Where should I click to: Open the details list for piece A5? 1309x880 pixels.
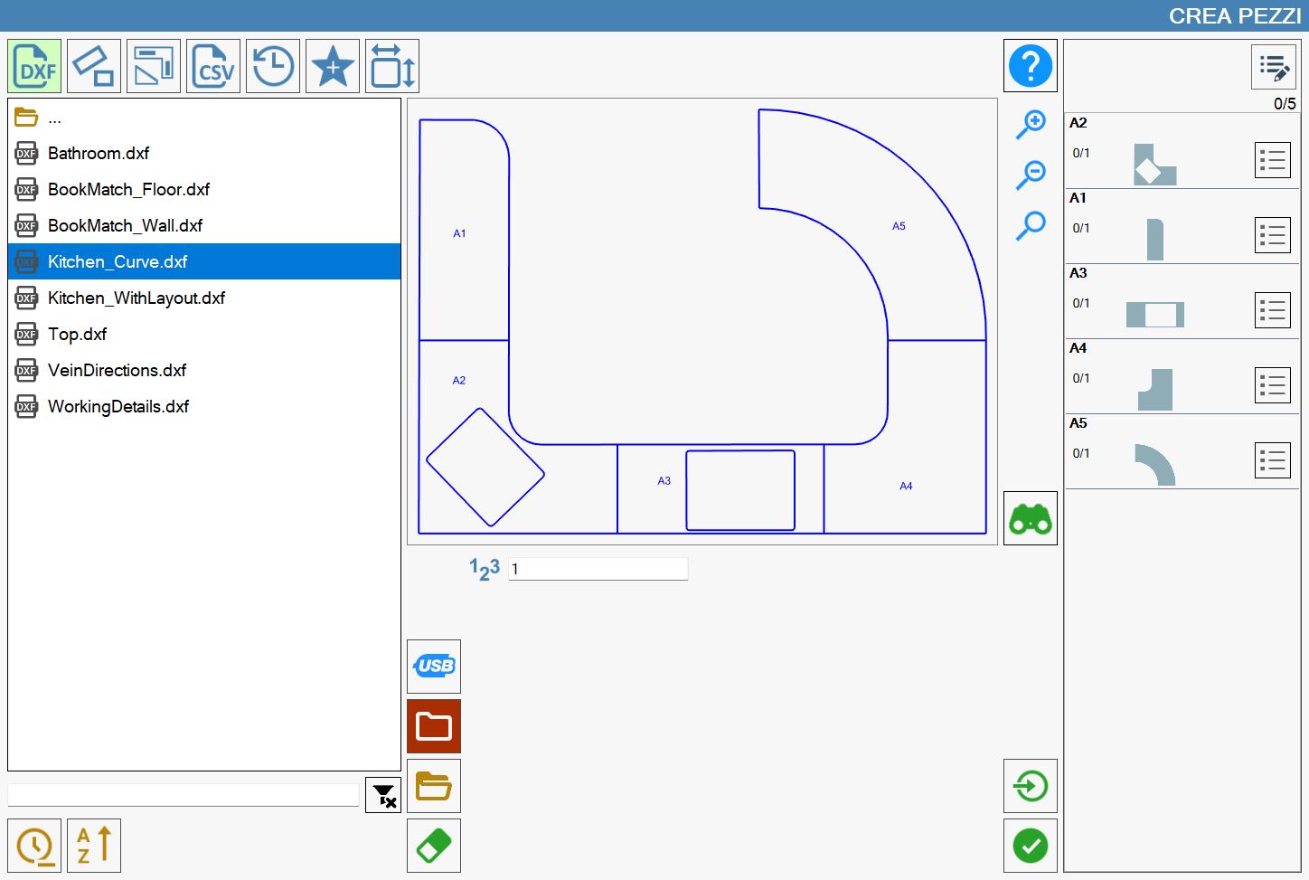tap(1273, 460)
